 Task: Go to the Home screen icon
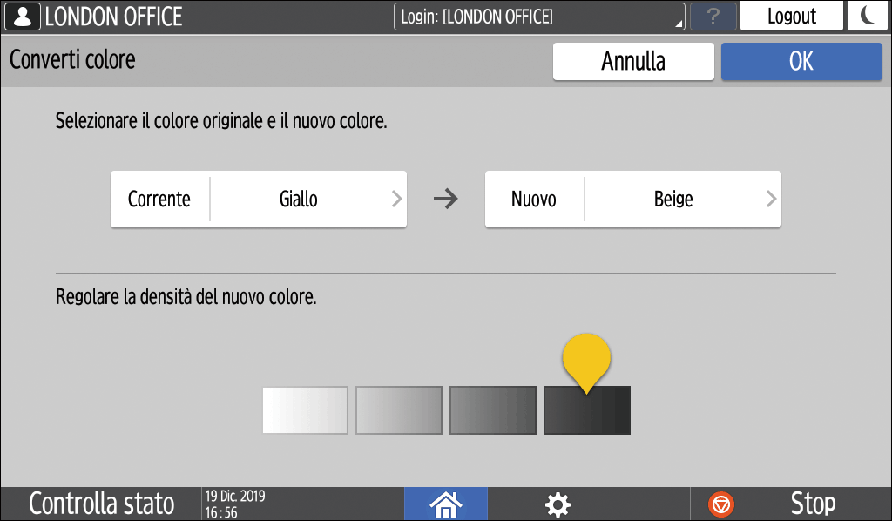coord(445,504)
